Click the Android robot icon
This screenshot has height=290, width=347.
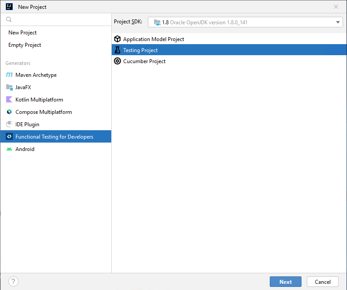coord(9,149)
